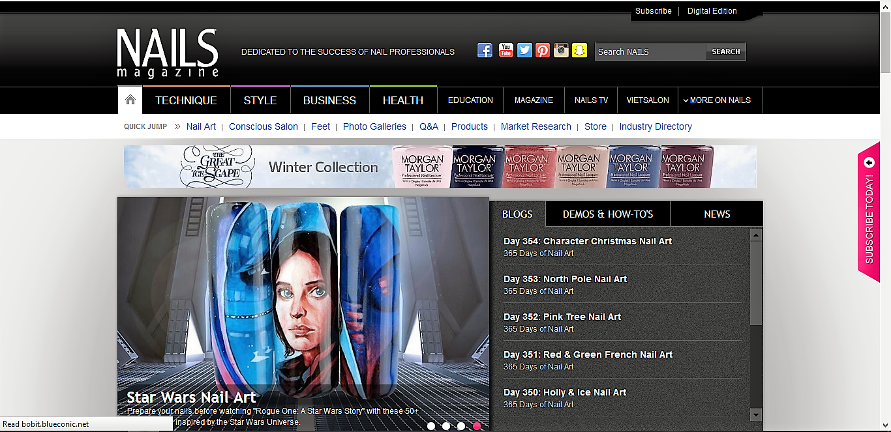The width and height of the screenshot is (891, 432).
Task: Click the blog list scroll down arrow
Action: tap(756, 414)
